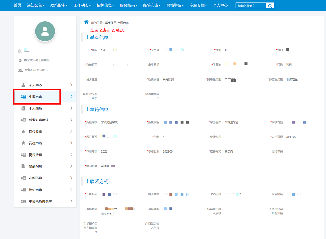The width and height of the screenshot is (326, 239).
Task: Click the document icon beside 个人简历
Action: click(x=24, y=108)
